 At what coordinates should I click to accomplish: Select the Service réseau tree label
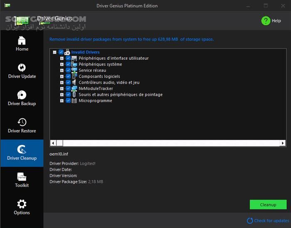coord(92,70)
